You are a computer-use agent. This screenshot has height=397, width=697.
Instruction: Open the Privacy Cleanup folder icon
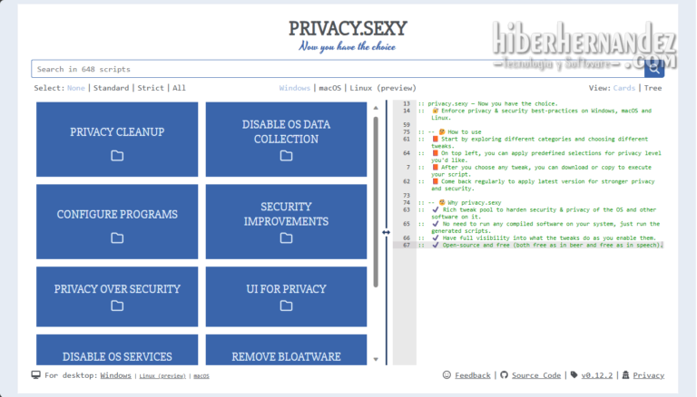(x=117, y=155)
